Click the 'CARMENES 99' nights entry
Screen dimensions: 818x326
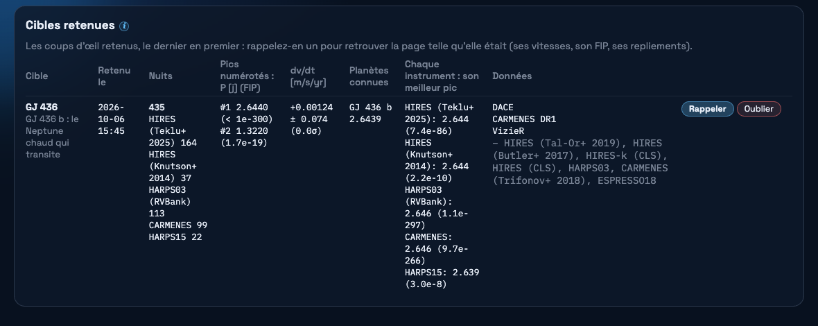(x=178, y=225)
